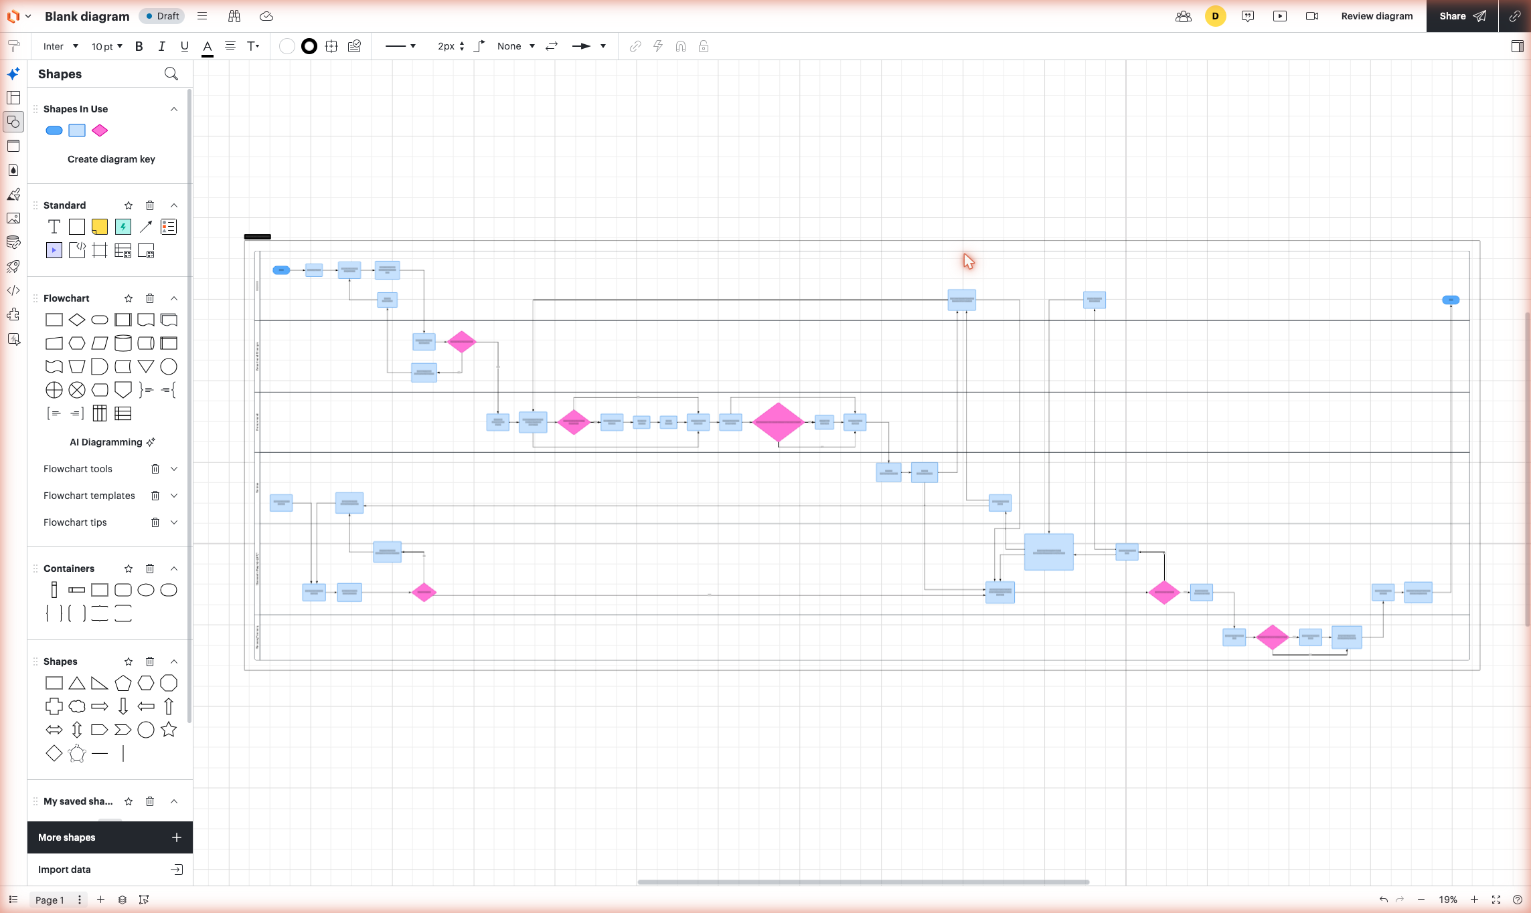Image resolution: width=1531 pixels, height=913 pixels.
Task: Open the Shapes panel icon in sidebar
Action: (13, 122)
